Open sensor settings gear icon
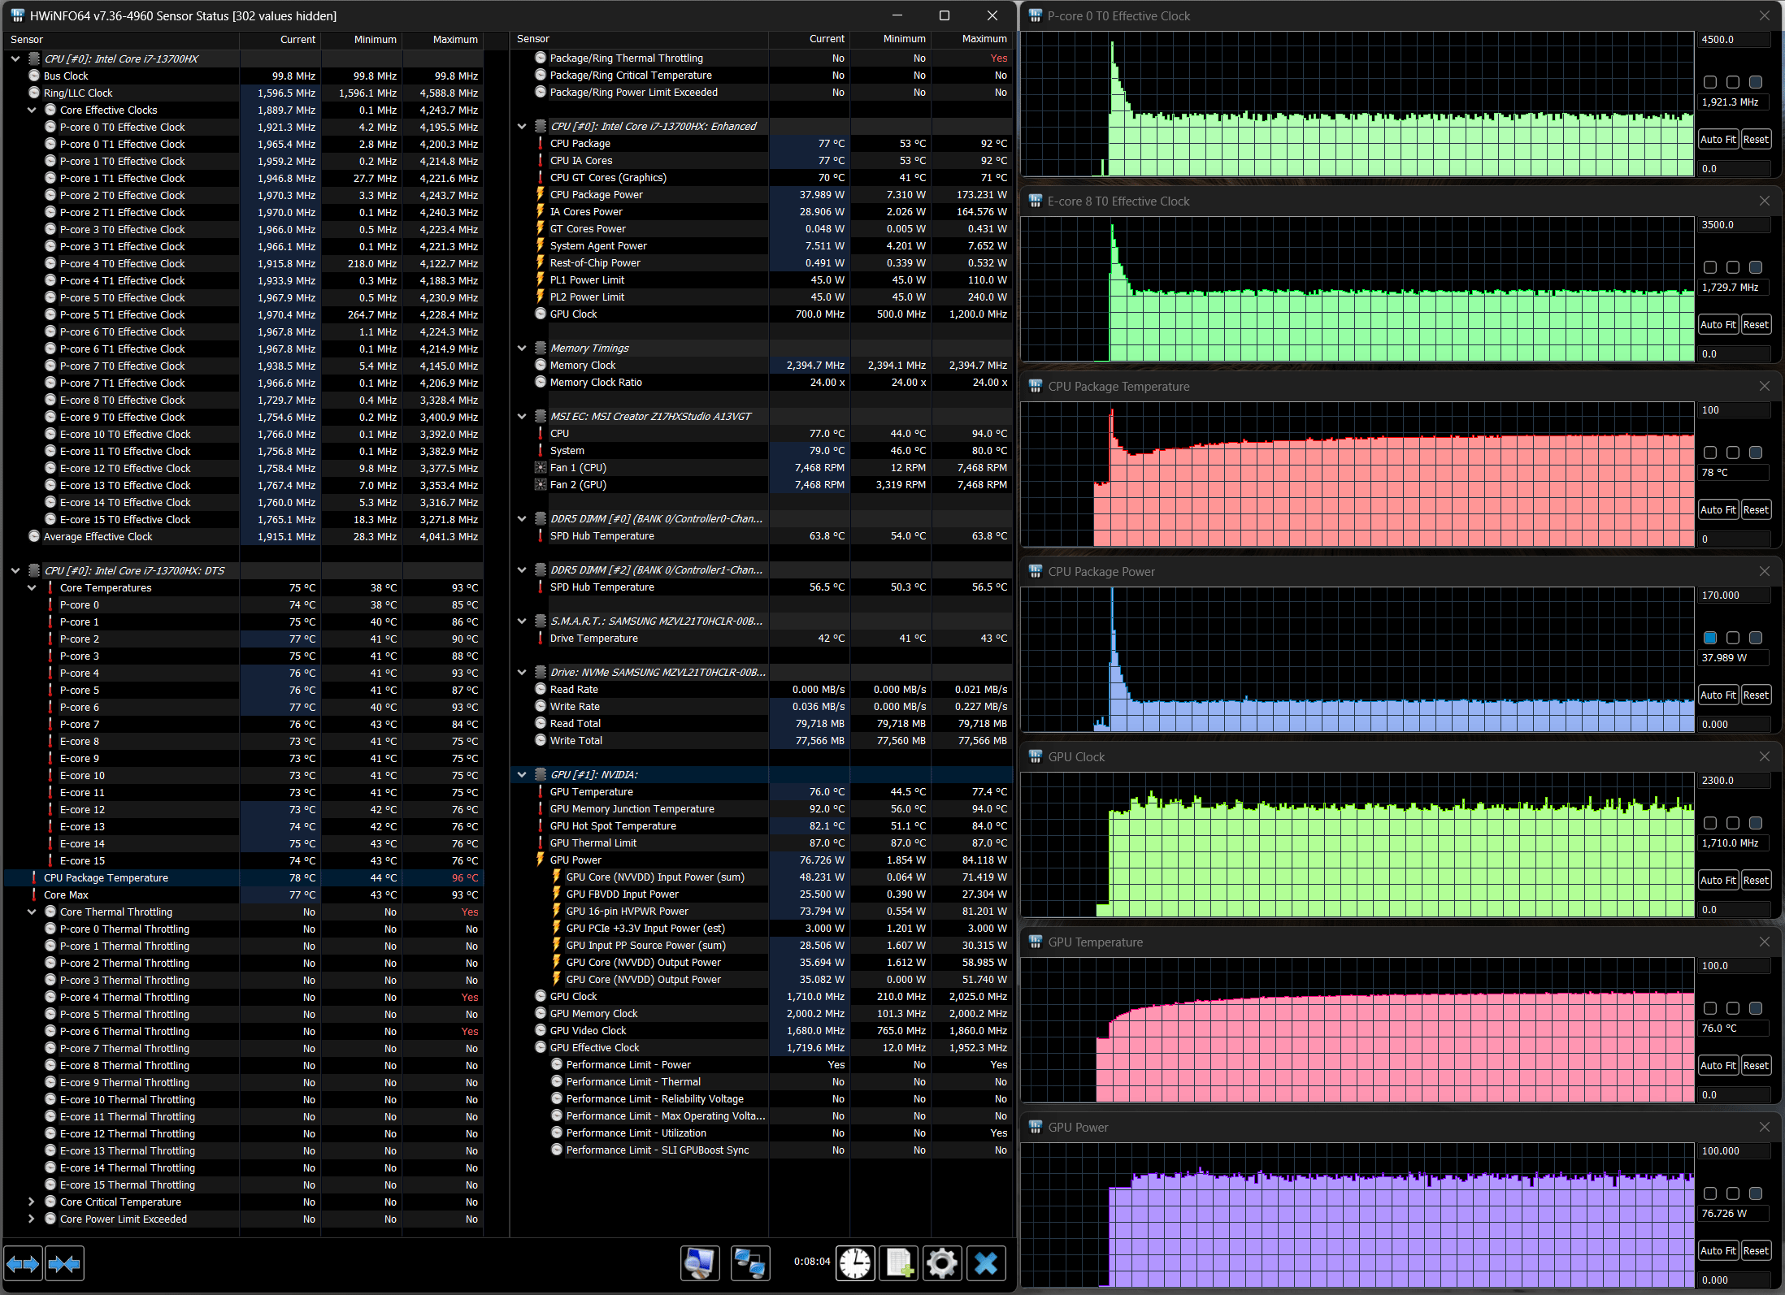The image size is (1785, 1295). [942, 1263]
